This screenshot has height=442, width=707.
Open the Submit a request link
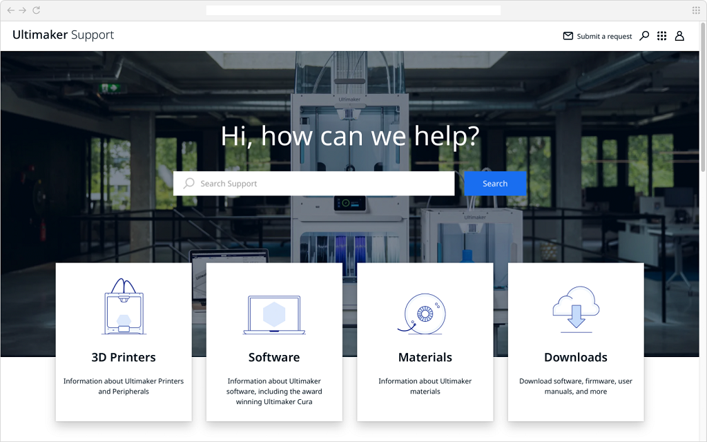tap(604, 37)
